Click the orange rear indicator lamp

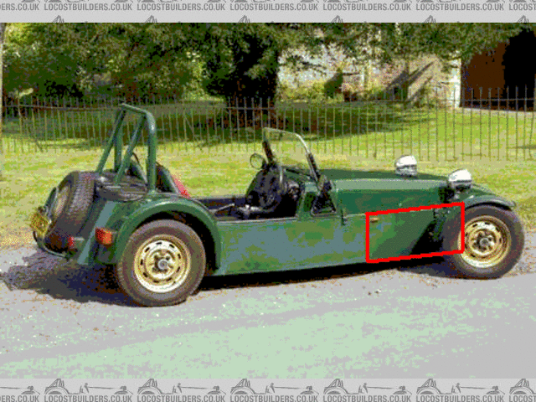[x=104, y=236]
